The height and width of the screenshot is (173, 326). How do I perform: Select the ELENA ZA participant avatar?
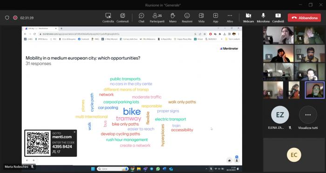coord(280,115)
